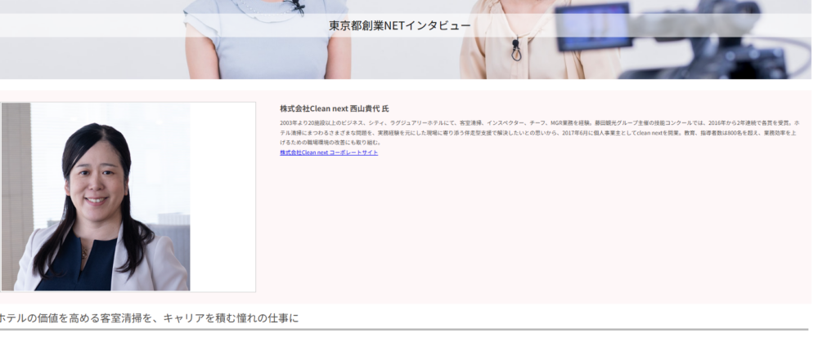Click the navy blouse in the profile photo
Viewport: 818px width, 337px height.
click(90, 268)
